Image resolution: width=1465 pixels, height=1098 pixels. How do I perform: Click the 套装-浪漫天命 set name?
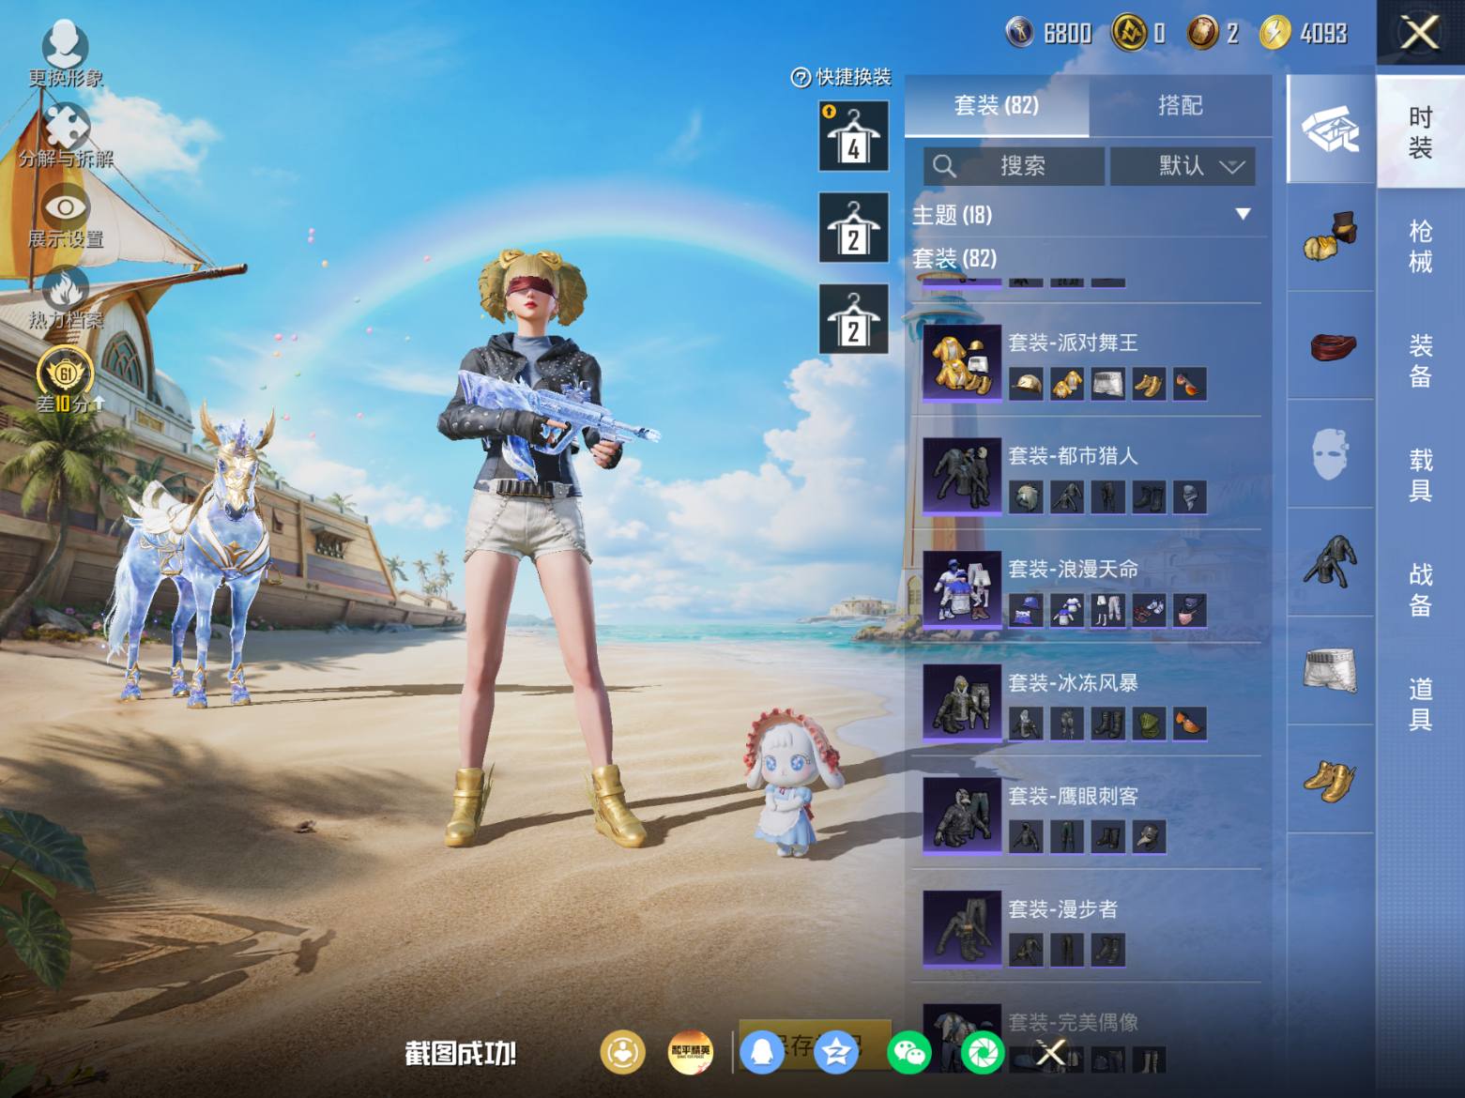point(1073,569)
